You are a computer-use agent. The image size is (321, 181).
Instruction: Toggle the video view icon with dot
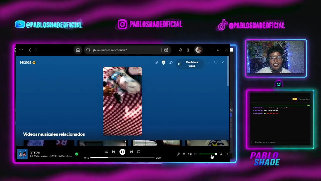(x=164, y=62)
